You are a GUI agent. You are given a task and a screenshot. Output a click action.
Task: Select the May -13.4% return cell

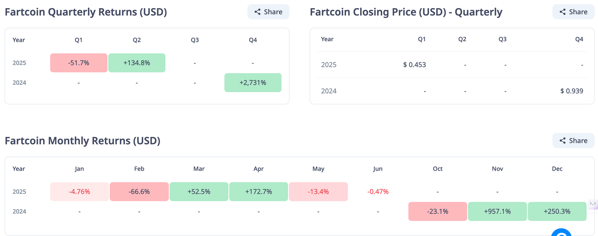[x=318, y=192]
